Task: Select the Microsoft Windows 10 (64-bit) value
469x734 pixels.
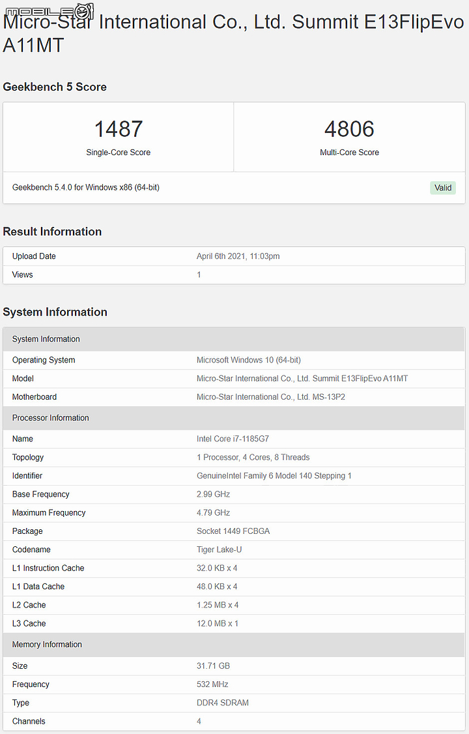Action: (x=249, y=360)
